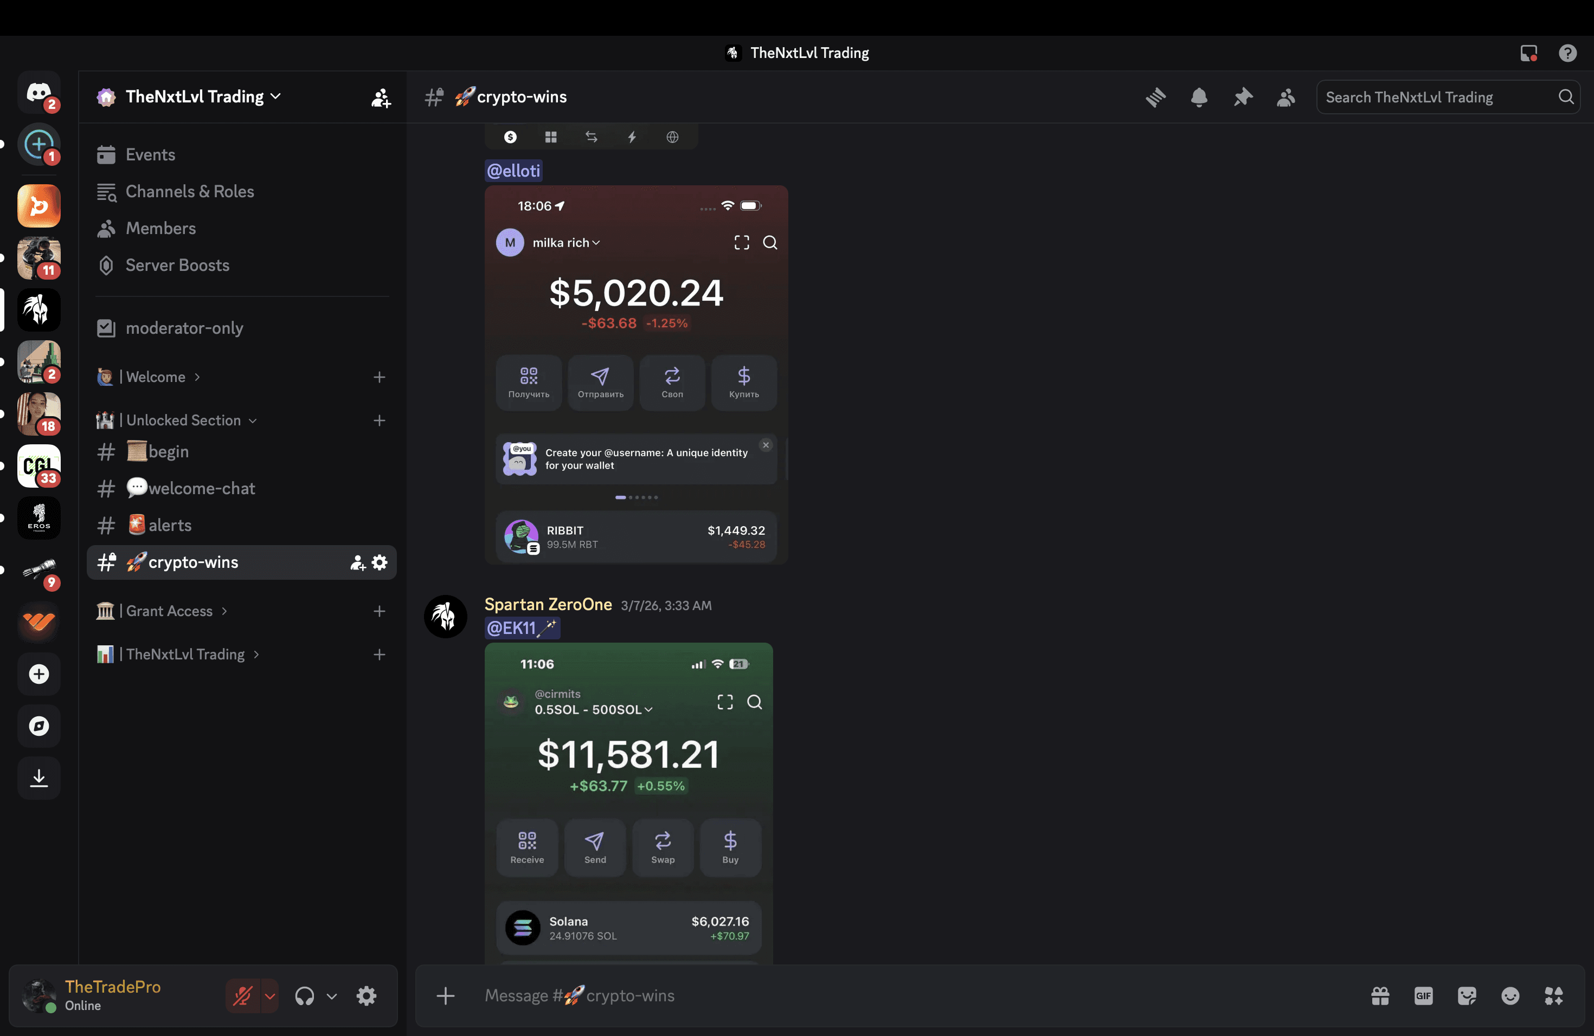The image size is (1594, 1036).
Task: Toggle microphone mute button
Action: 242,996
